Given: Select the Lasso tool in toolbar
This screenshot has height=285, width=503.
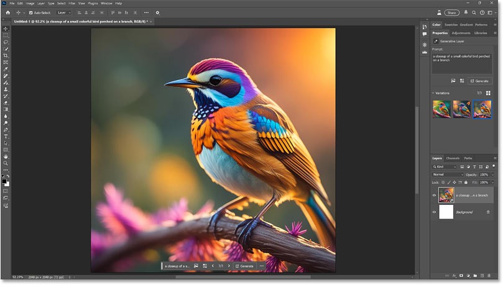Looking at the screenshot, I should [x=6, y=42].
